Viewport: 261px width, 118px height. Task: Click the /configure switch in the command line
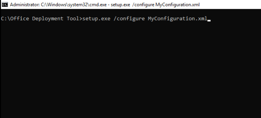[x=129, y=19]
